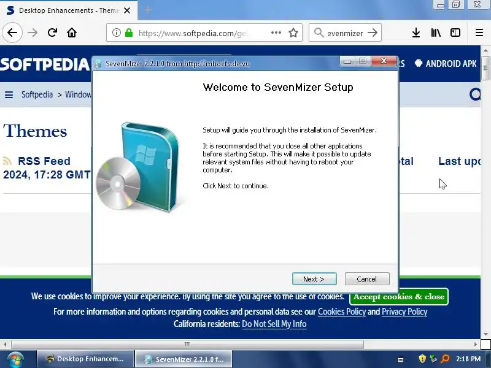Follow the Softpedia breadcrumb link
Viewport: 491px width, 368px height.
37,94
